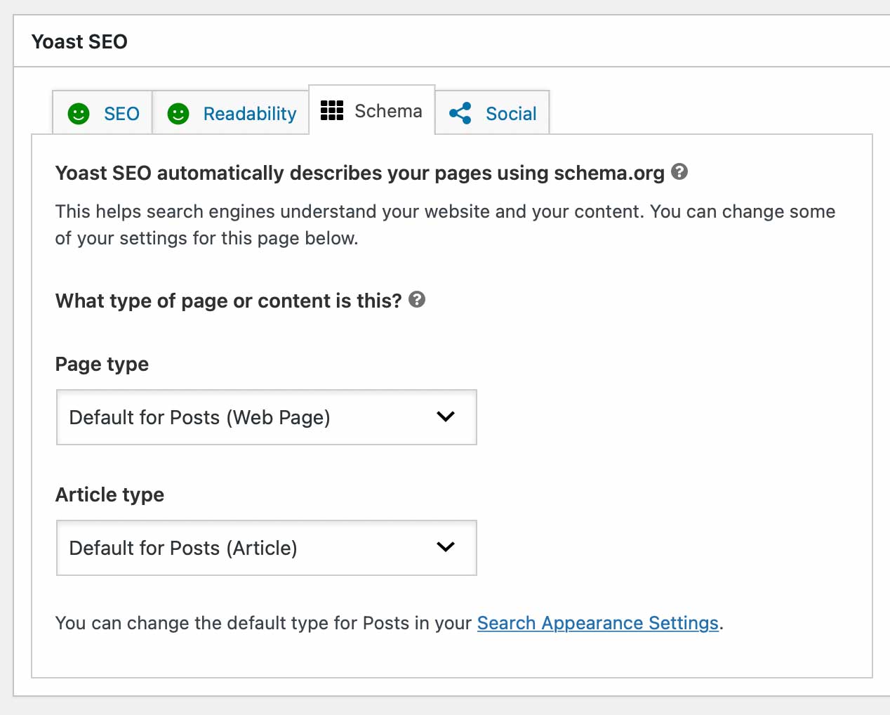The height and width of the screenshot is (715, 890).
Task: Click the grid icon on Schema tab
Action: pos(331,111)
